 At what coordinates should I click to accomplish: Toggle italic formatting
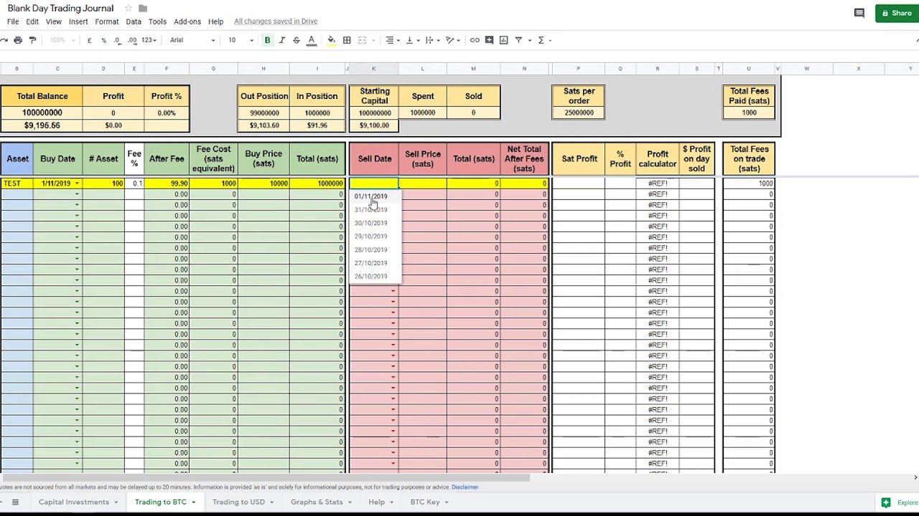(x=281, y=40)
